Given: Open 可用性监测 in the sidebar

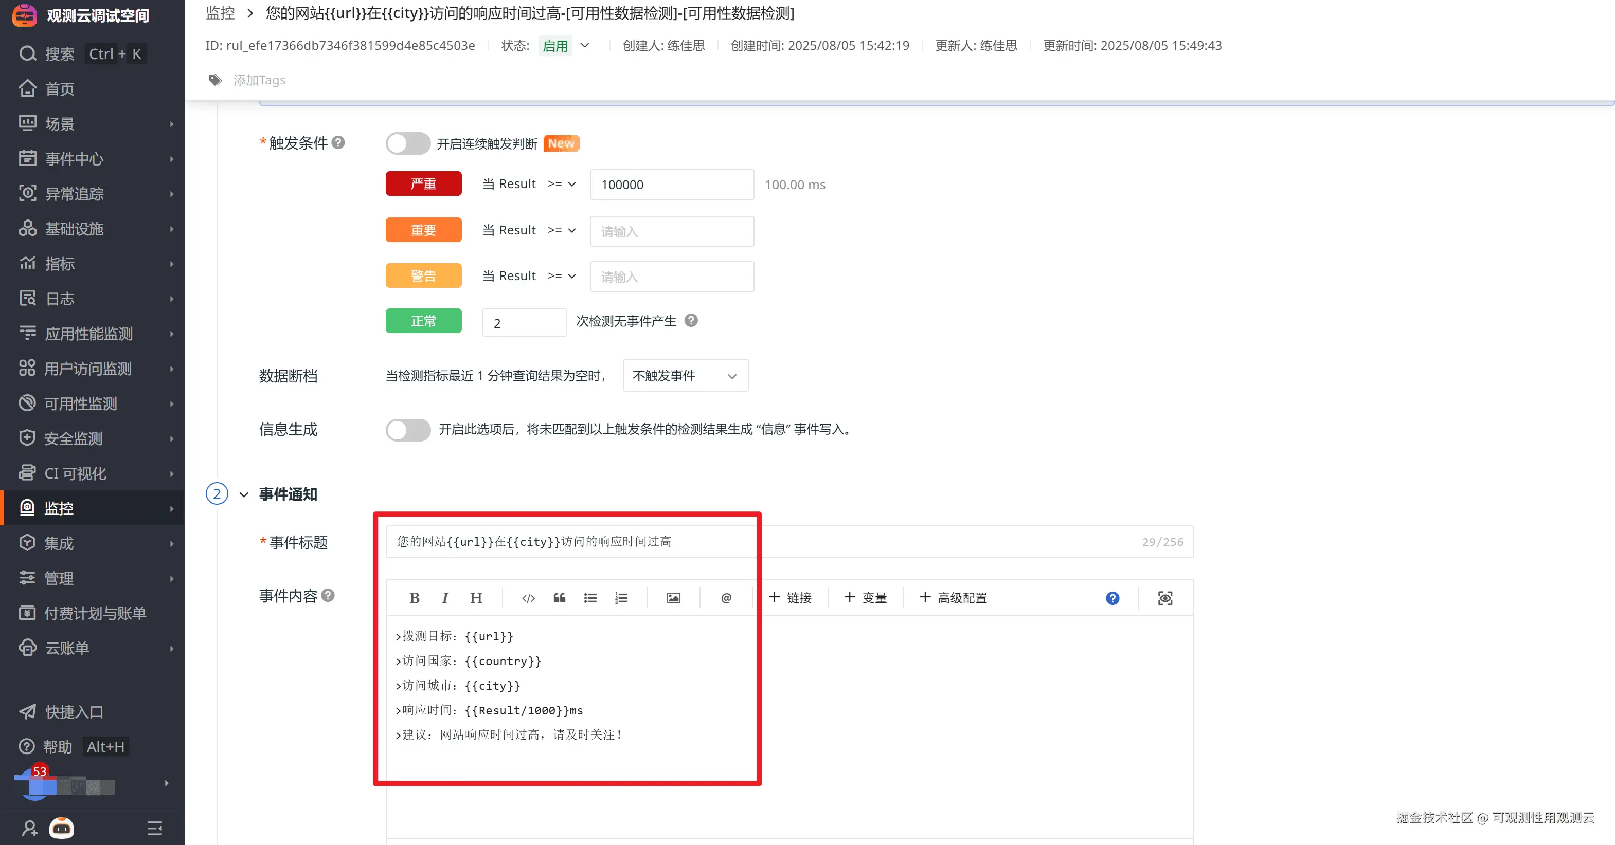Looking at the screenshot, I should point(80,403).
